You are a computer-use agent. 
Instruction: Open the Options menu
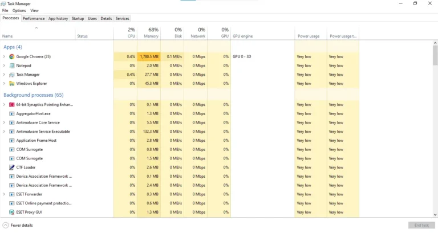[19, 11]
